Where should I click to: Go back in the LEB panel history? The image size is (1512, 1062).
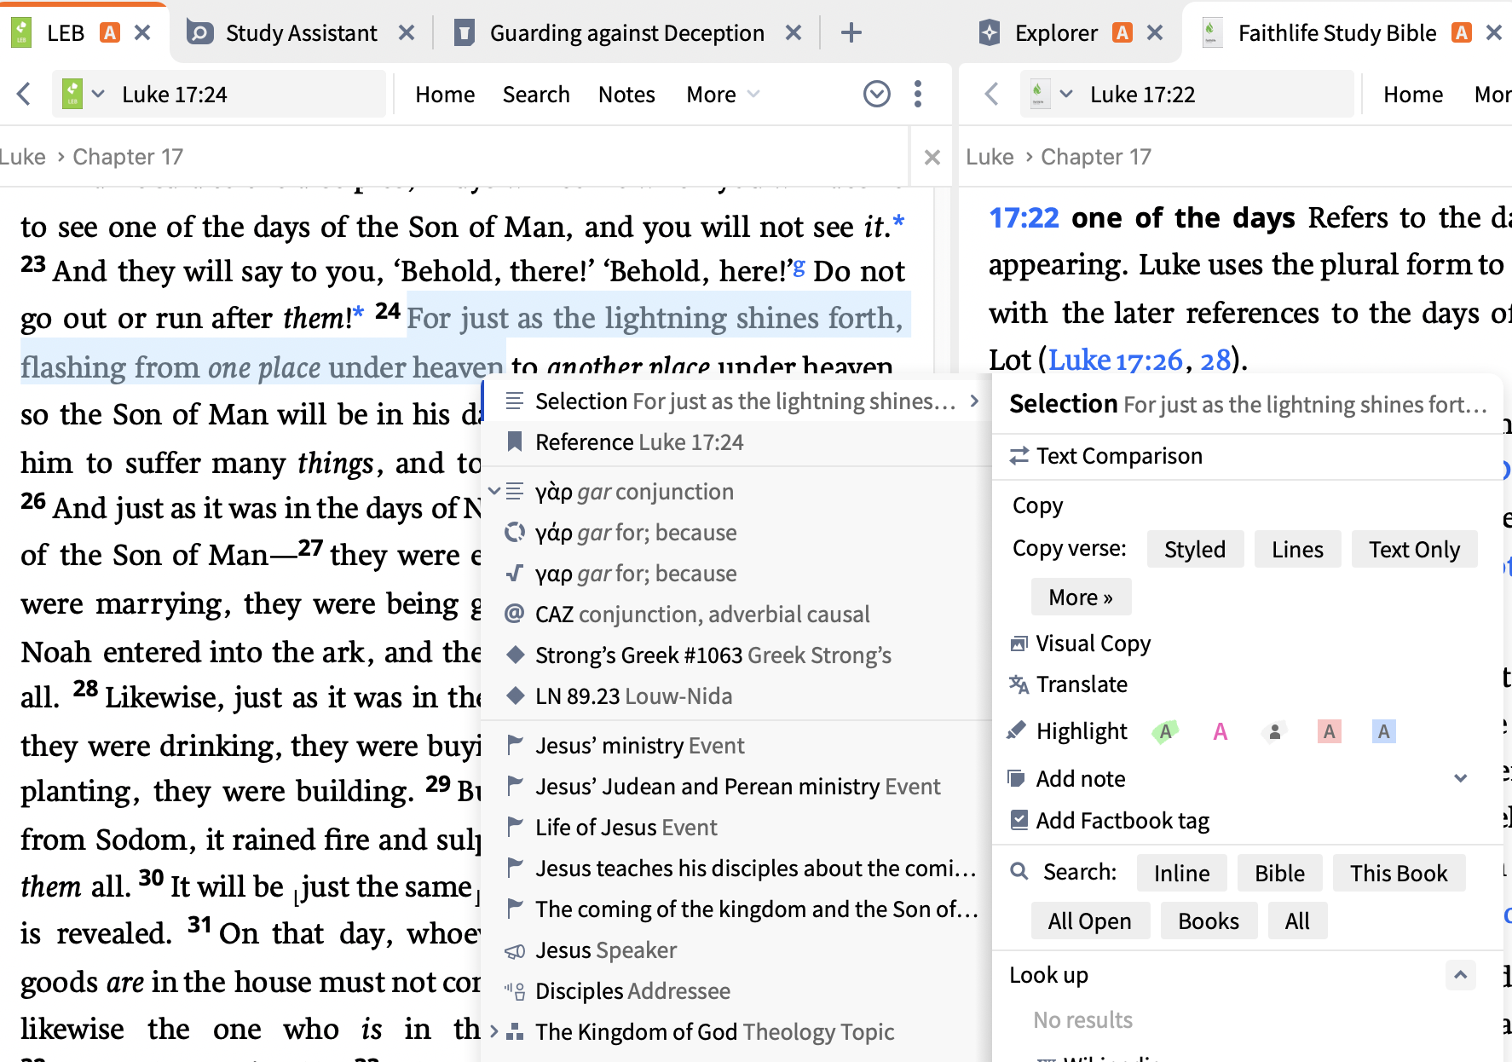(x=24, y=94)
